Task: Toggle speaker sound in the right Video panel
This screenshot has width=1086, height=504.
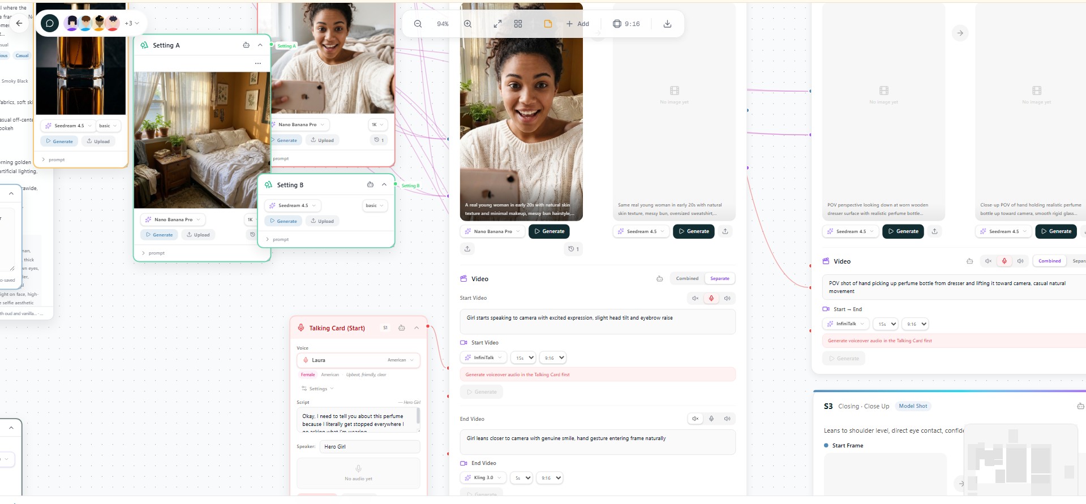Action: (1020, 261)
